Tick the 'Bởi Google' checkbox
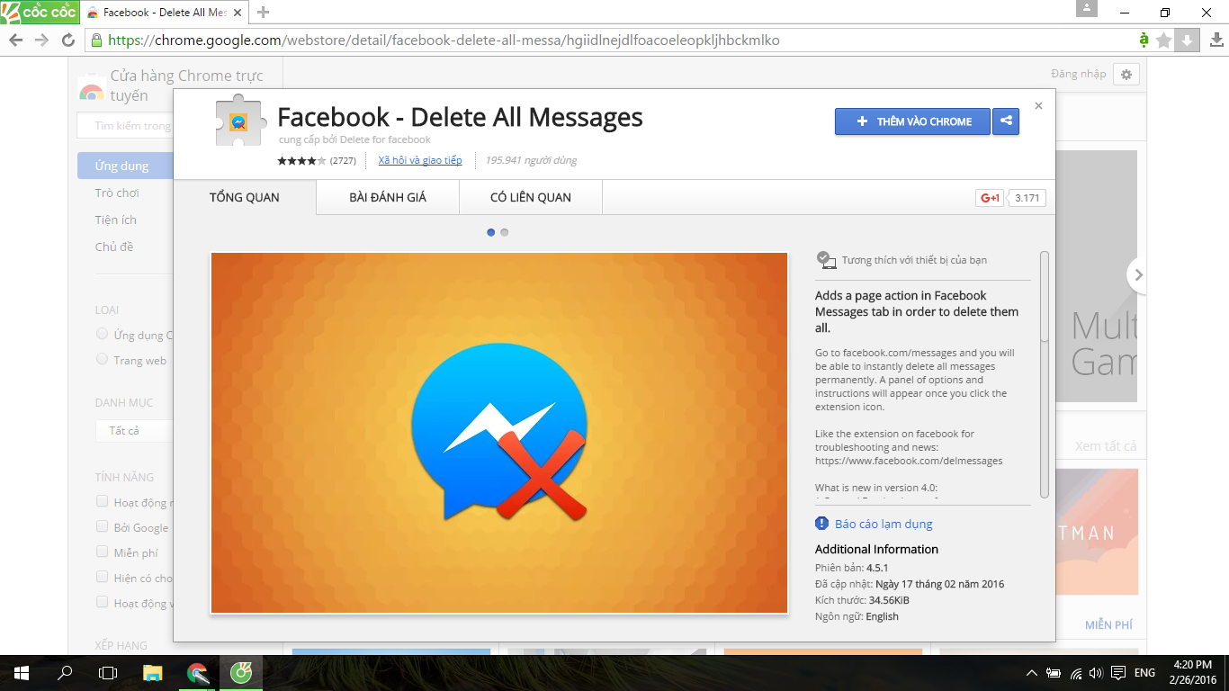 click(103, 527)
